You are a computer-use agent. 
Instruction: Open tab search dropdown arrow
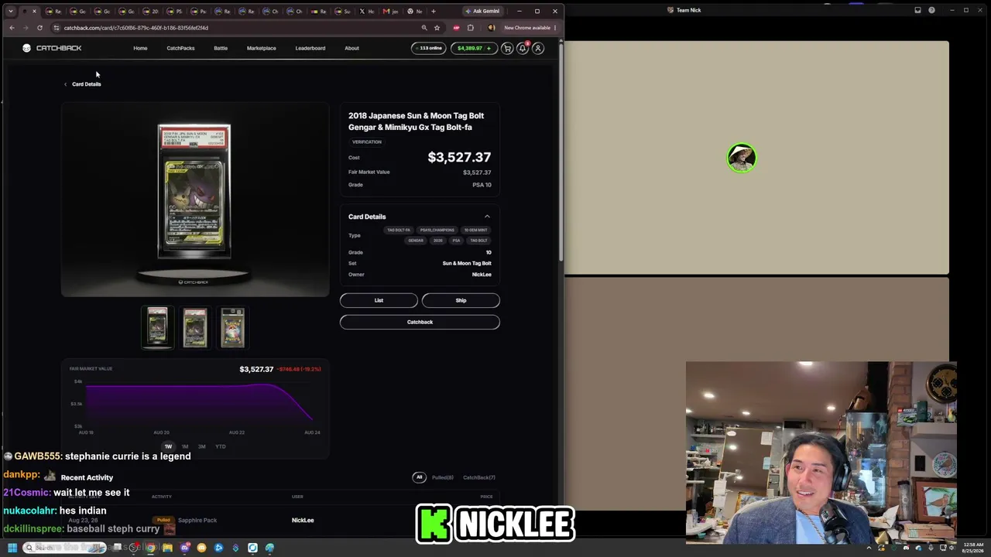[11, 11]
